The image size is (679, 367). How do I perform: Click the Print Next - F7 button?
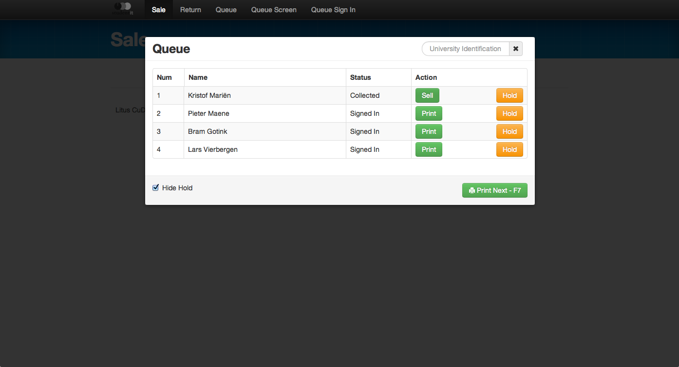(494, 190)
